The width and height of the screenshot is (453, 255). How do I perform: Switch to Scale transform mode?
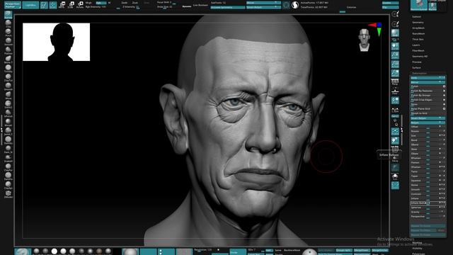coord(71,5)
